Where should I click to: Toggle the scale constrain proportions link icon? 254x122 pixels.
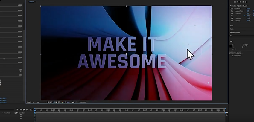[244, 16]
